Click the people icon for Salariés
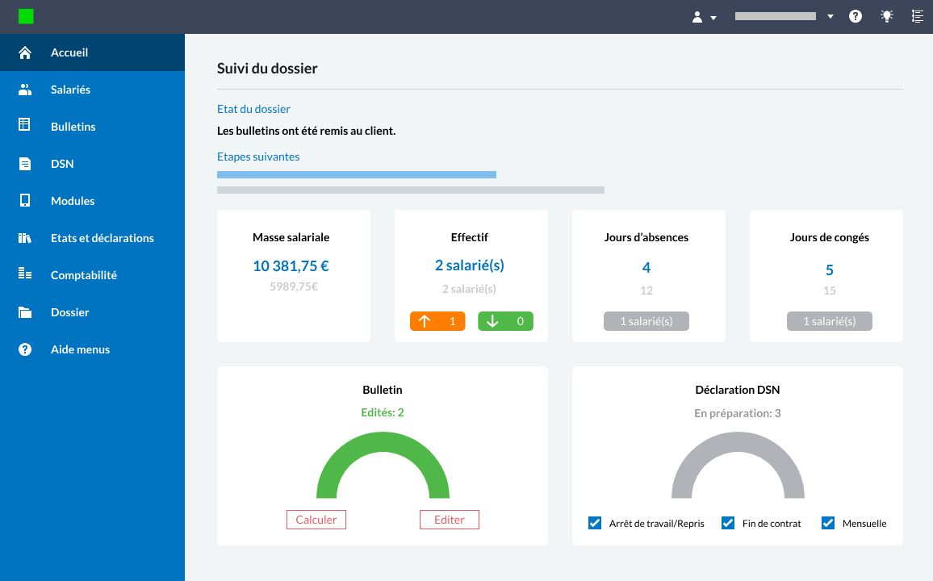The height and width of the screenshot is (581, 933). pos(25,90)
